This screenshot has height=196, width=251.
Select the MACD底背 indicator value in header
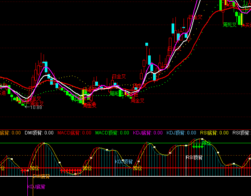pos(74,133)
